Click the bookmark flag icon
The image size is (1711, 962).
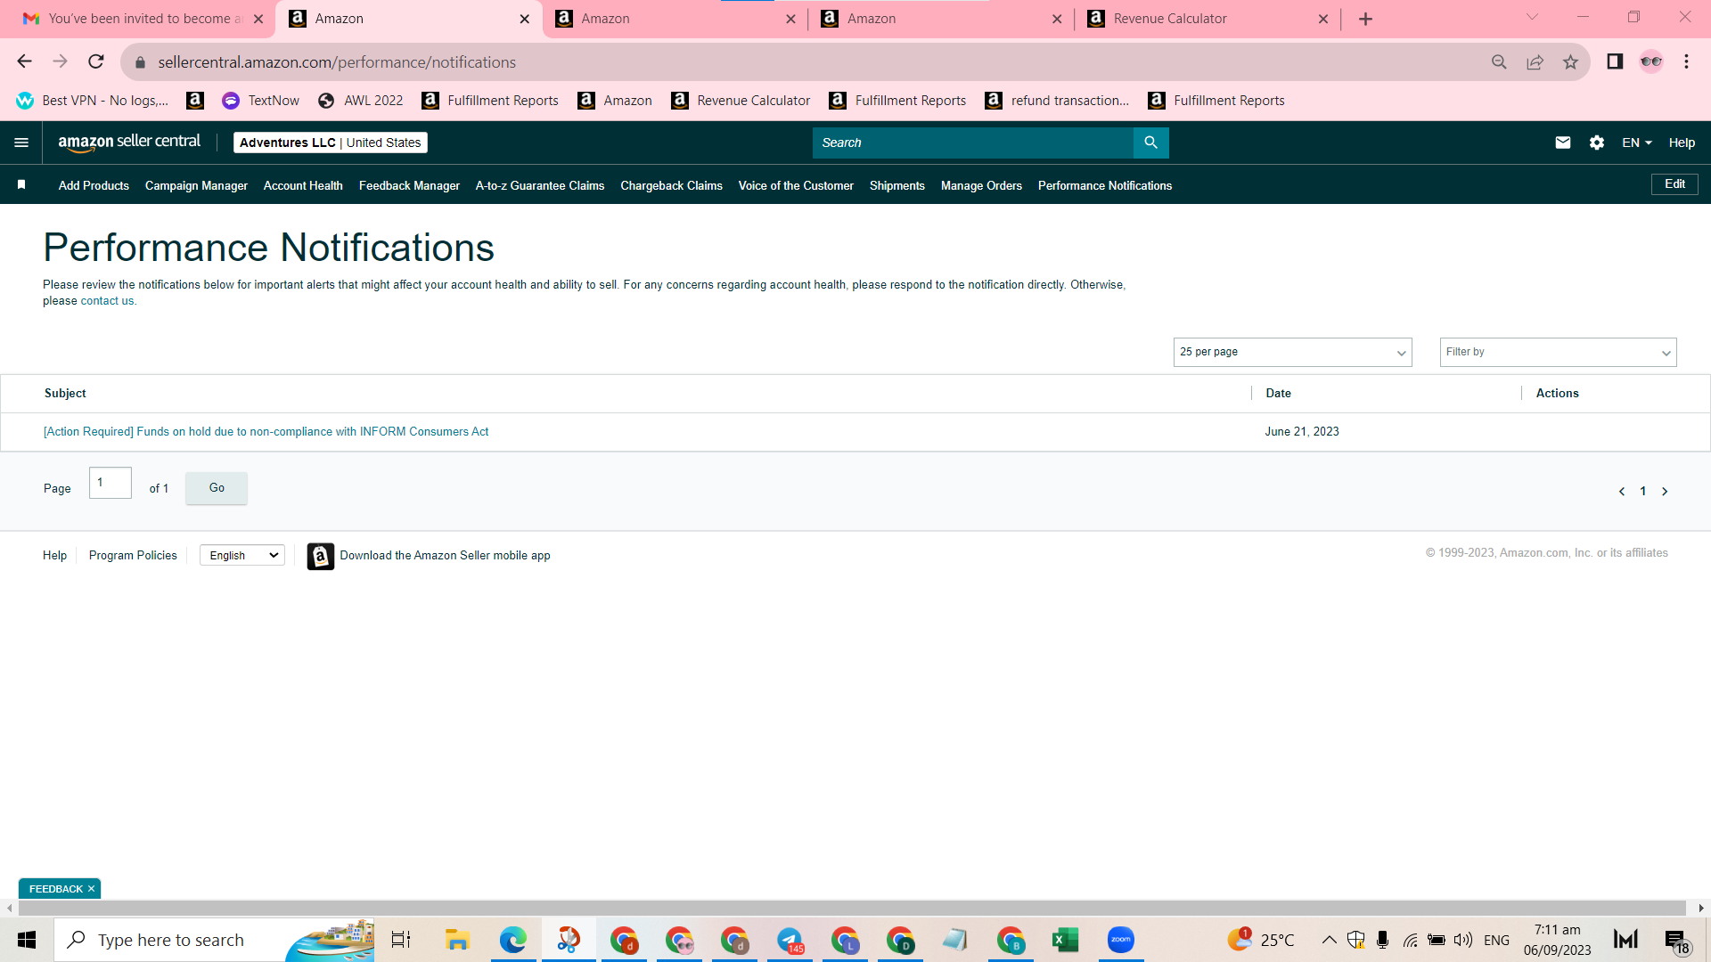point(21,184)
